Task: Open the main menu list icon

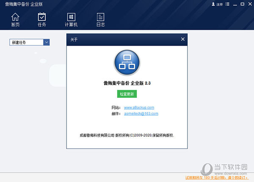Action: (227, 4)
